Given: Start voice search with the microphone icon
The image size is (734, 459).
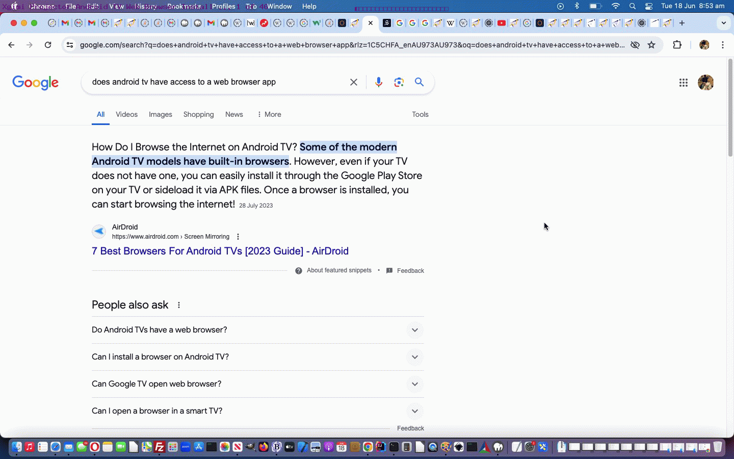Looking at the screenshot, I should tap(379, 82).
